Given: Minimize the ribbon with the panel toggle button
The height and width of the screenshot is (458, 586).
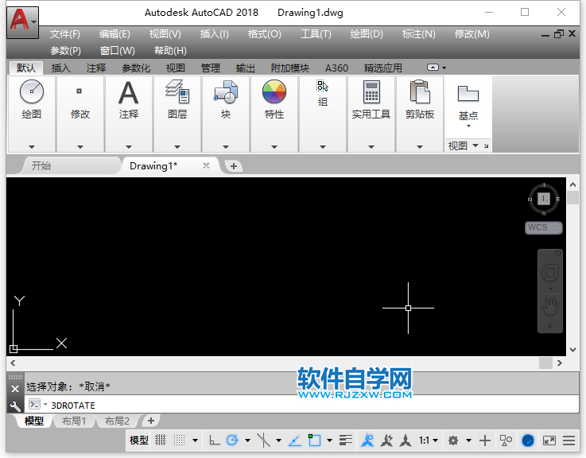Looking at the screenshot, I should [433, 68].
